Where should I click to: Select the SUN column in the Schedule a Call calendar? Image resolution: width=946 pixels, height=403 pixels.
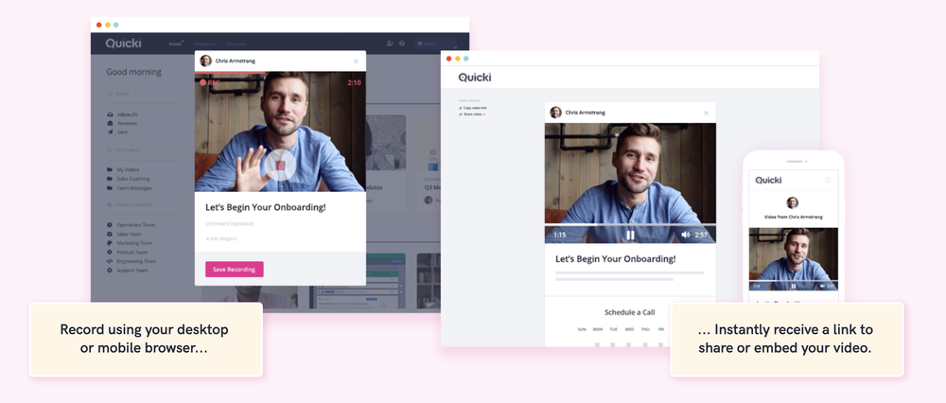(x=582, y=329)
